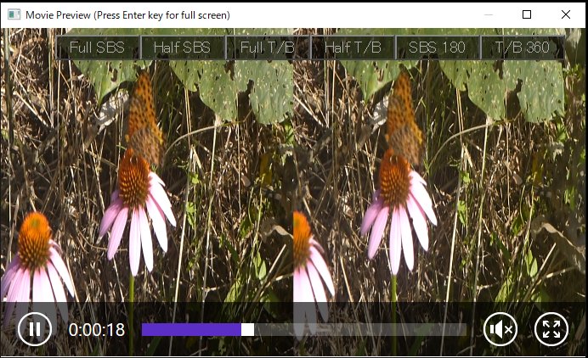The width and height of the screenshot is (588, 358).
Task: Click the Movie Preview title bar text
Action: [x=127, y=15]
